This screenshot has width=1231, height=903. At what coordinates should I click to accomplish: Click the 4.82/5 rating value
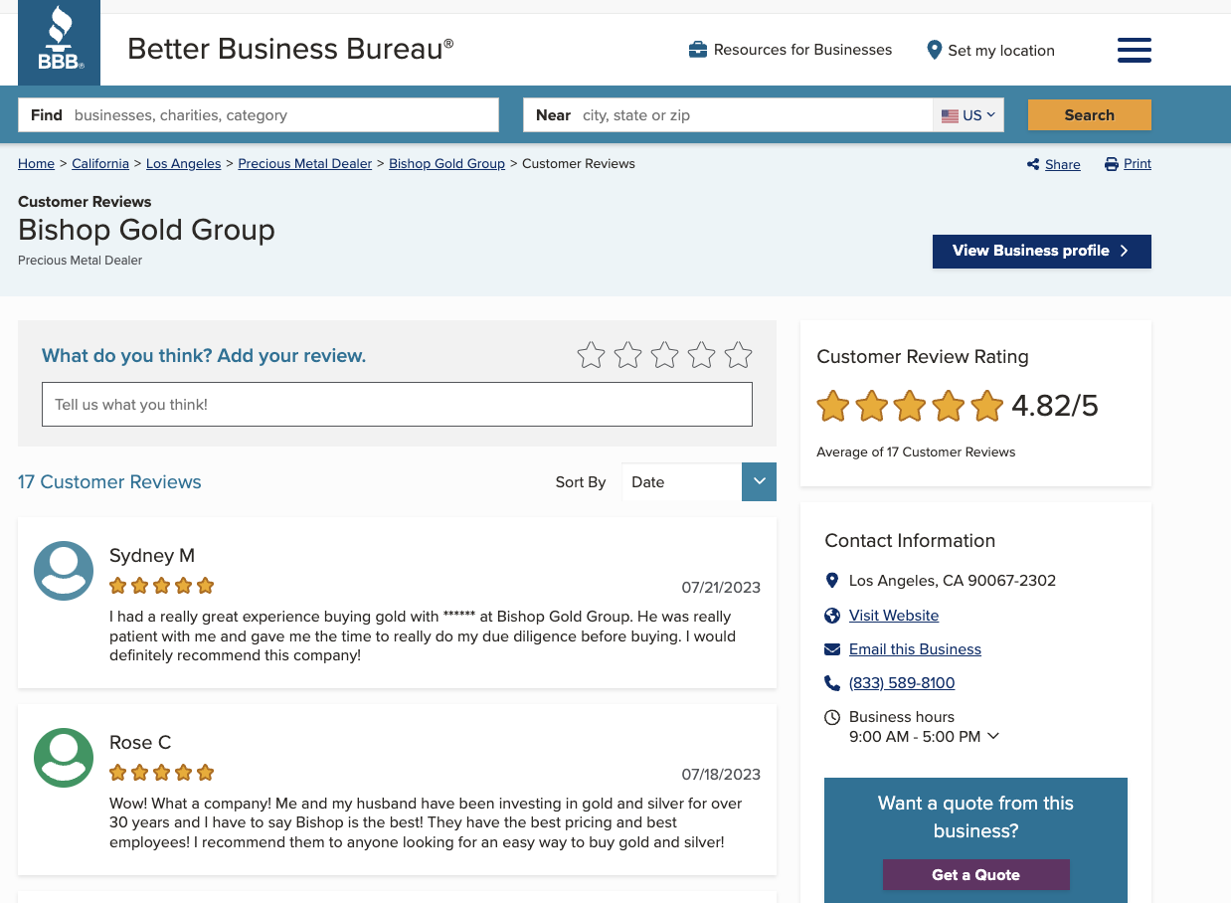pyautogui.click(x=1055, y=406)
